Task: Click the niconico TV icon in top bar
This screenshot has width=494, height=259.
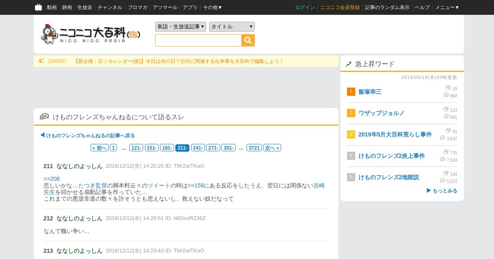Action: [x=38, y=7]
